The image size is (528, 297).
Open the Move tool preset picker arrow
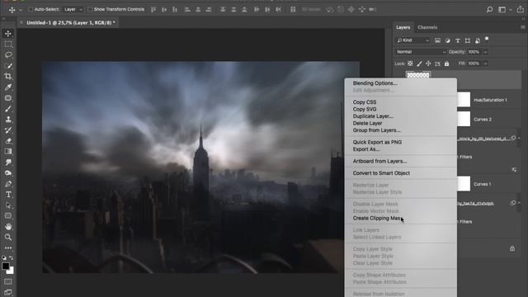click(21, 10)
